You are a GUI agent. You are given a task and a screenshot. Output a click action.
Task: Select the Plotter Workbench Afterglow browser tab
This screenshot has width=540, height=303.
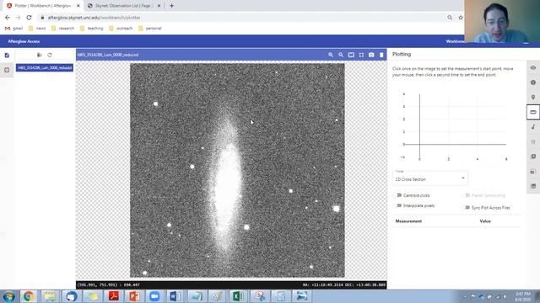tap(42, 6)
